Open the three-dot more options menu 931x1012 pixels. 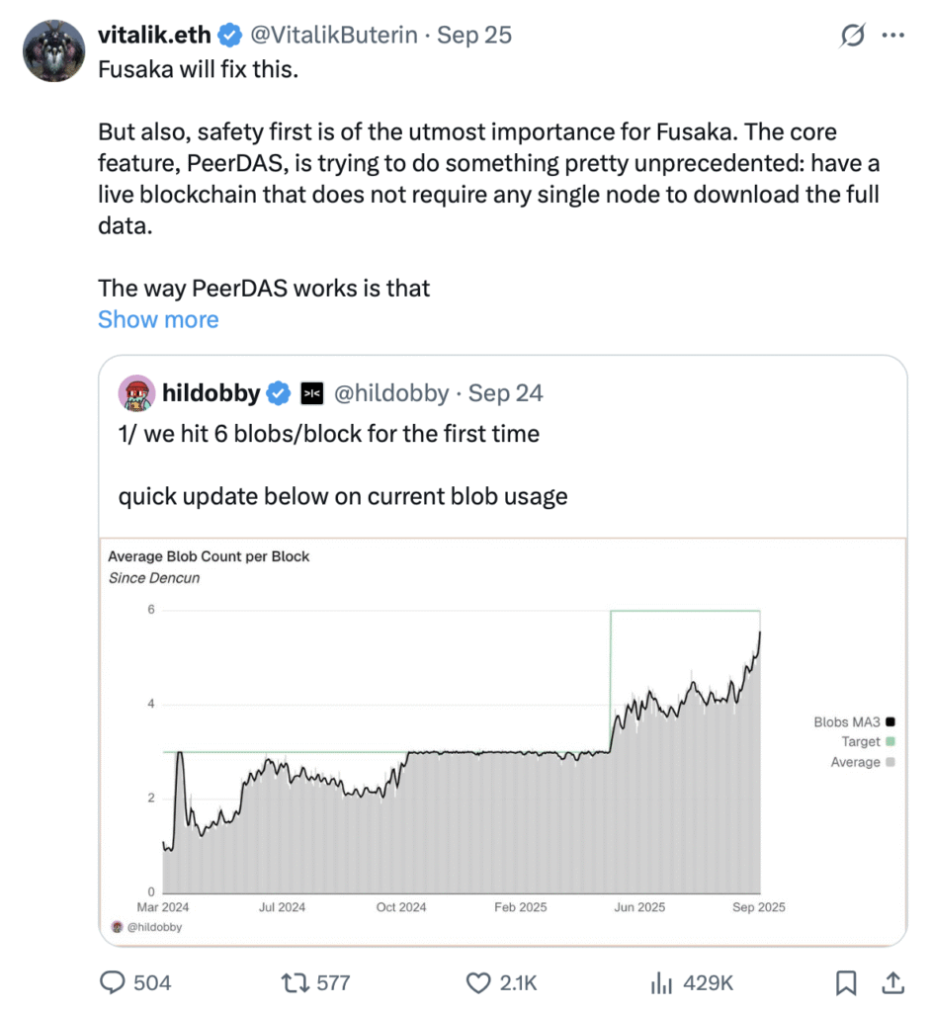892,36
